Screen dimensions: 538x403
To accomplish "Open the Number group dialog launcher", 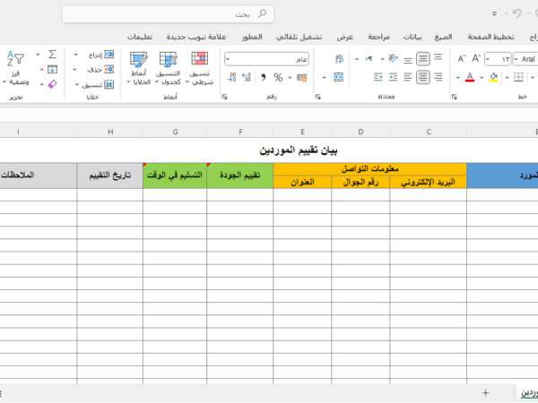I will (x=225, y=97).
